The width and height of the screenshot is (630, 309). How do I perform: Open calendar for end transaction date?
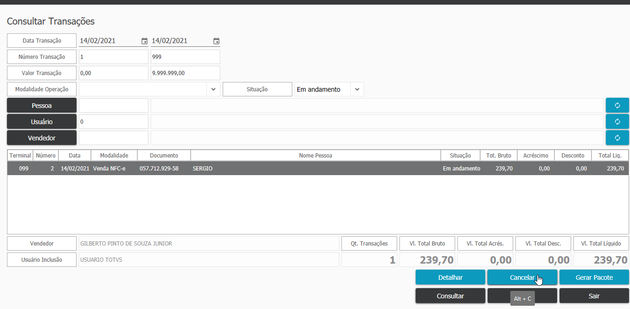pyautogui.click(x=216, y=41)
